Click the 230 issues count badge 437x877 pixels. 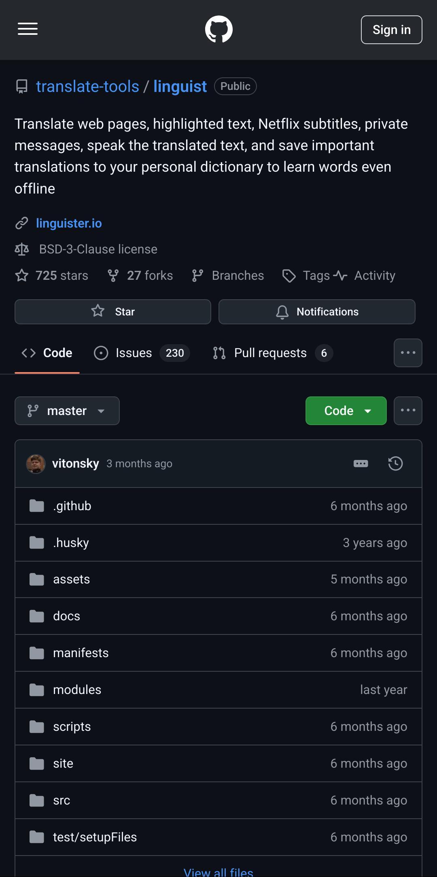[175, 353]
